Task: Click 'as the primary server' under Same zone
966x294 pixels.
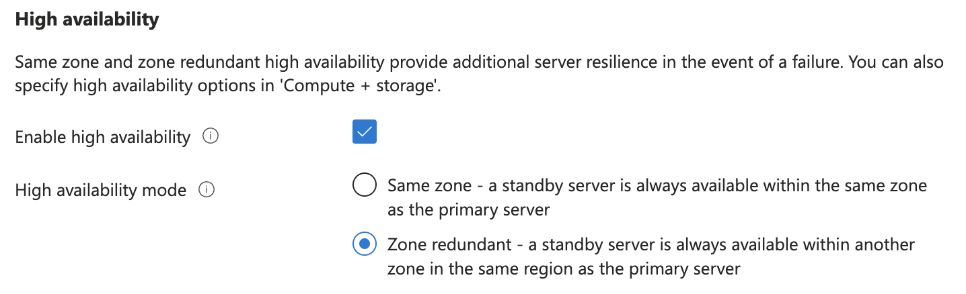Action: point(468,209)
